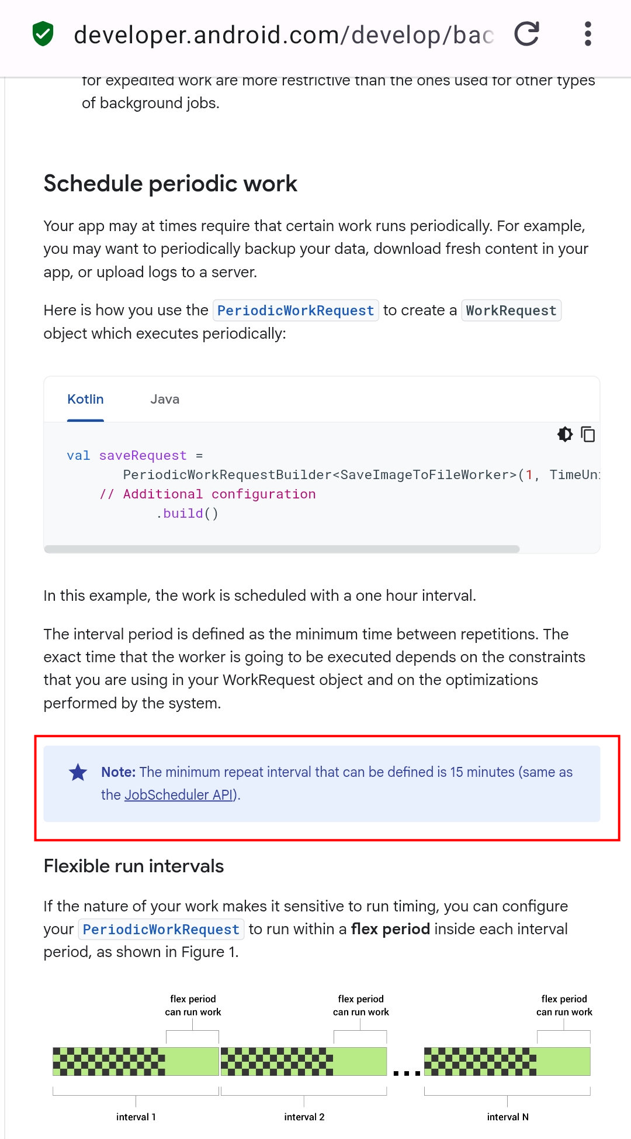Click the interval 1 label in diagram
Image resolution: width=631 pixels, height=1139 pixels.
coord(136,1117)
